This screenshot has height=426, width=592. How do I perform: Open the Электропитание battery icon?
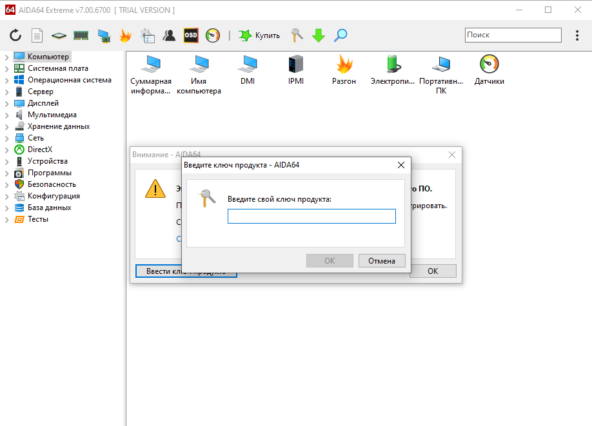tap(393, 70)
